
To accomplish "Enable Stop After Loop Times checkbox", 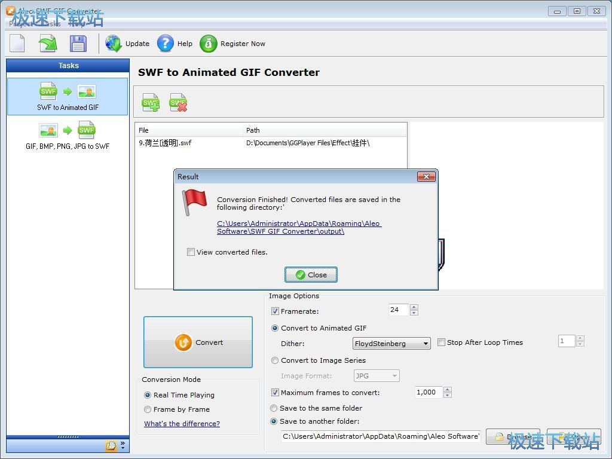I will click(x=442, y=342).
